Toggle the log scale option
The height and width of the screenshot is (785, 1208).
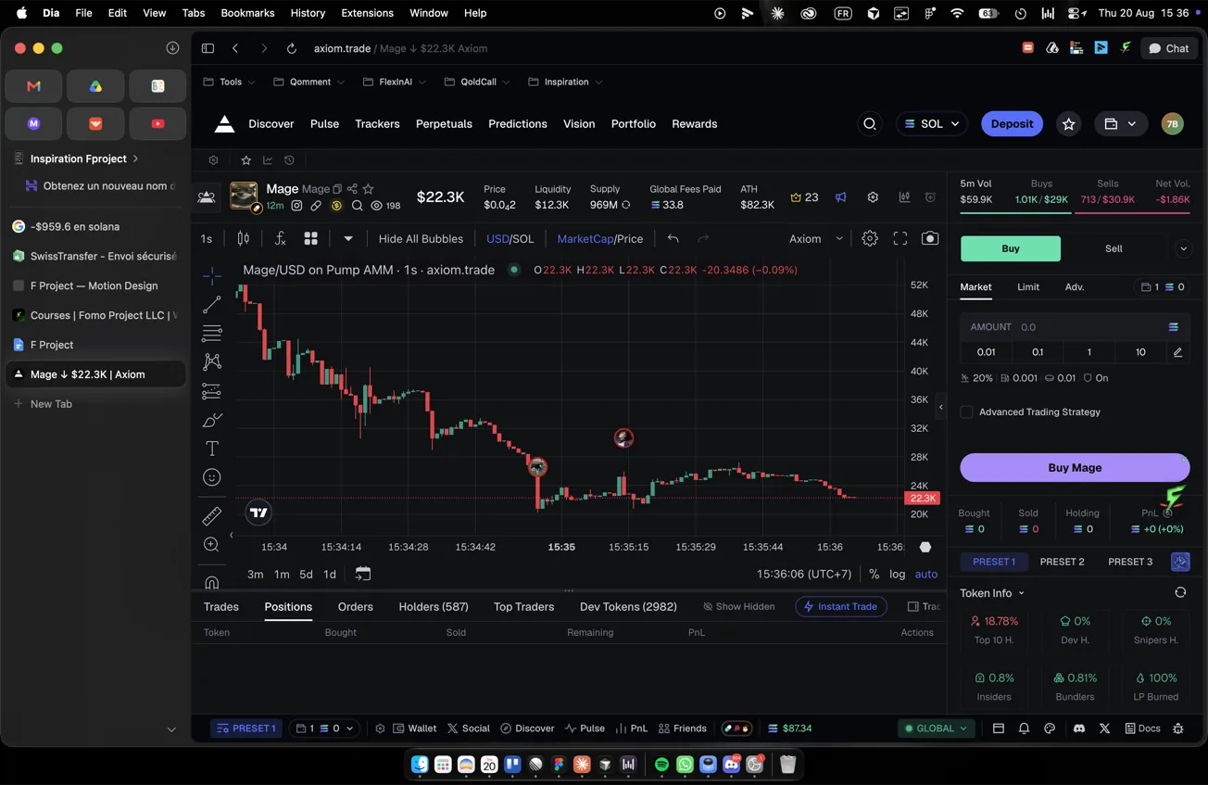897,574
